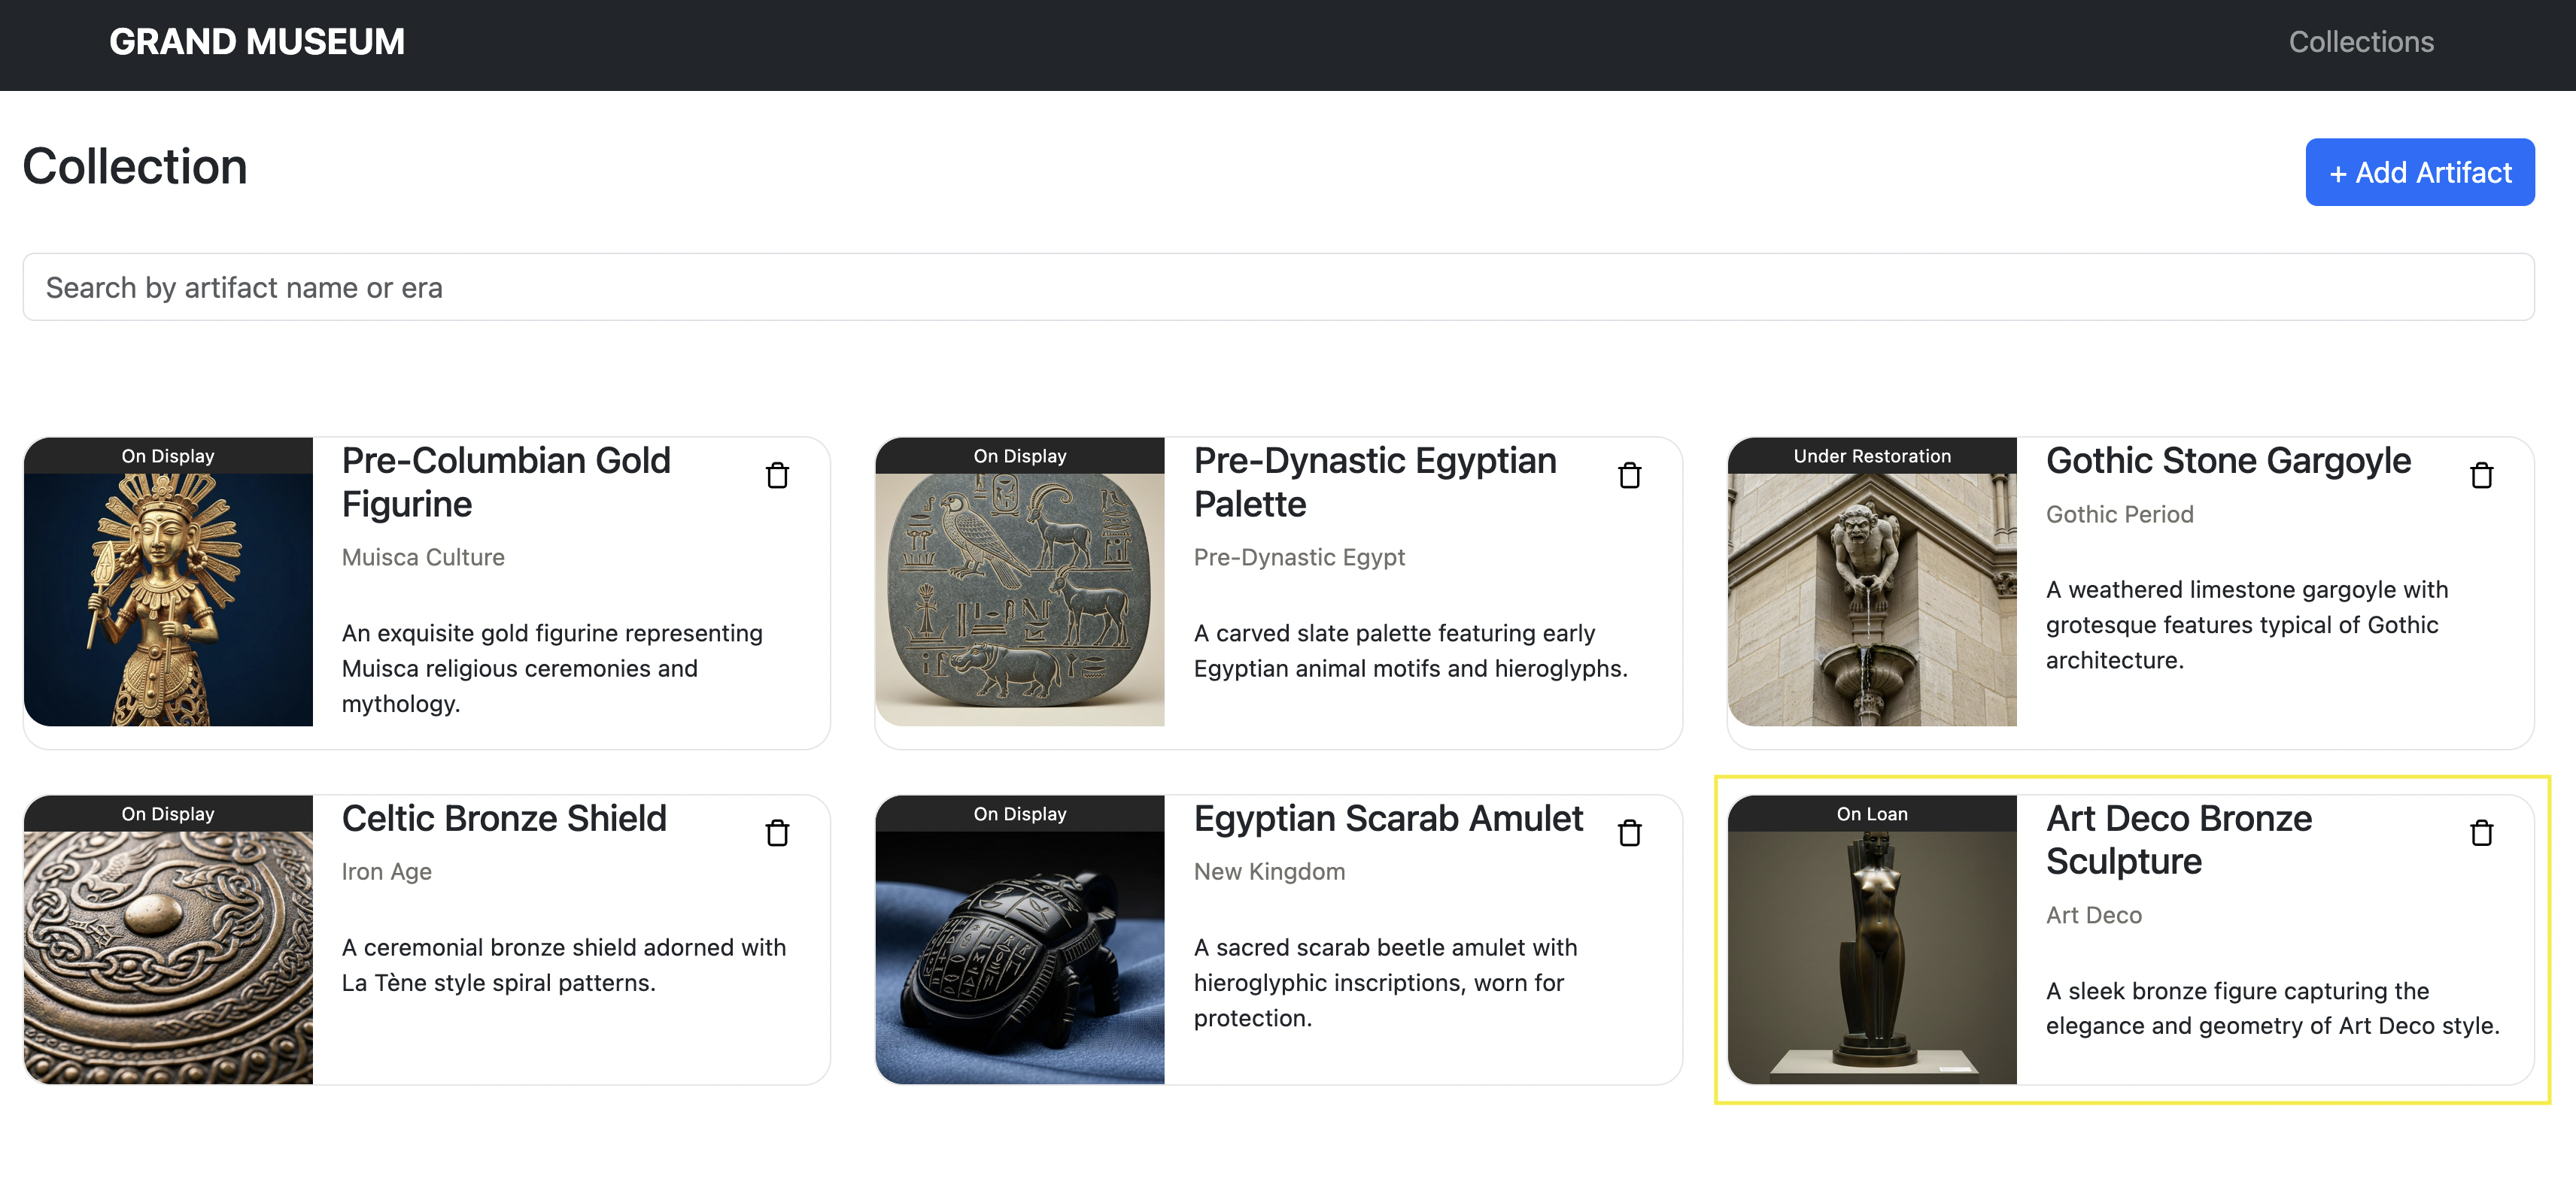Select the Celtic Bronze Shield image
This screenshot has width=2576, height=1191.
[x=168, y=957]
